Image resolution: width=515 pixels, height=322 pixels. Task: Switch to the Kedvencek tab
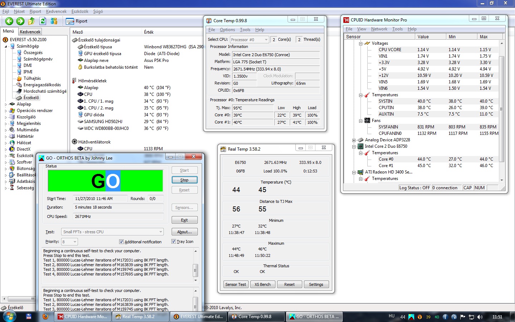(x=30, y=32)
